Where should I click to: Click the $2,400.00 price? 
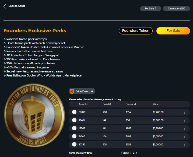(x=158, y=112)
